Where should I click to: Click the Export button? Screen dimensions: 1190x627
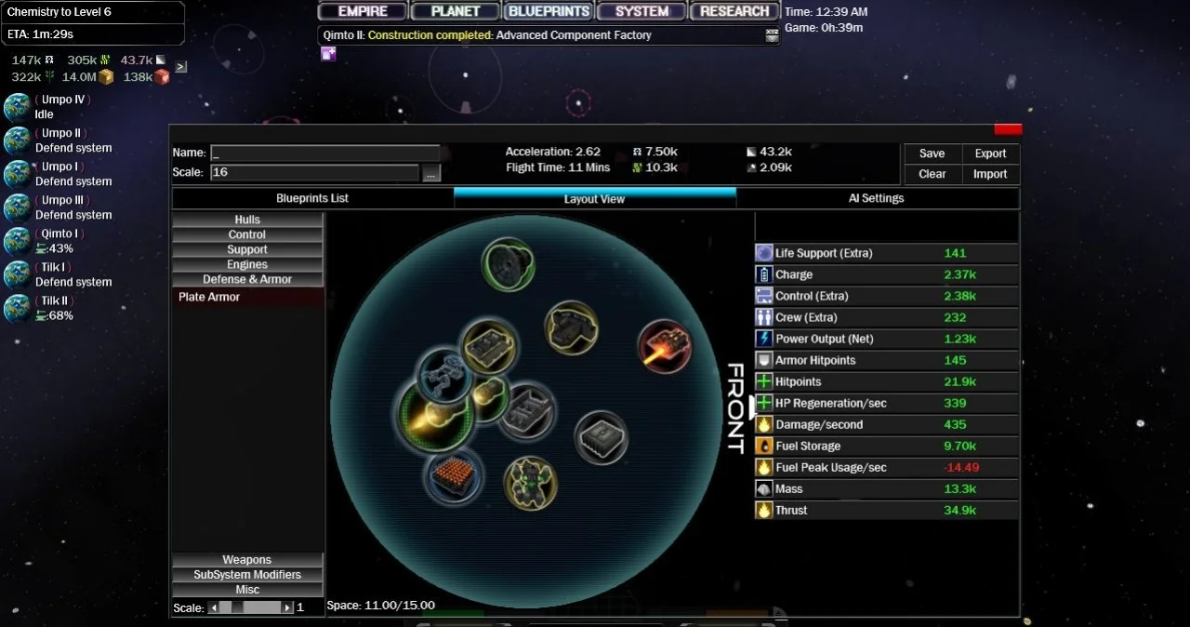[x=990, y=153]
